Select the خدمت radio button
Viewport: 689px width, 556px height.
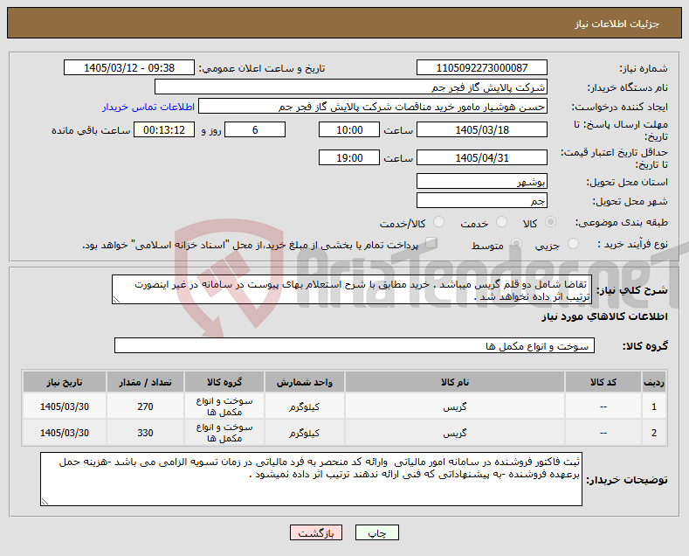501,222
